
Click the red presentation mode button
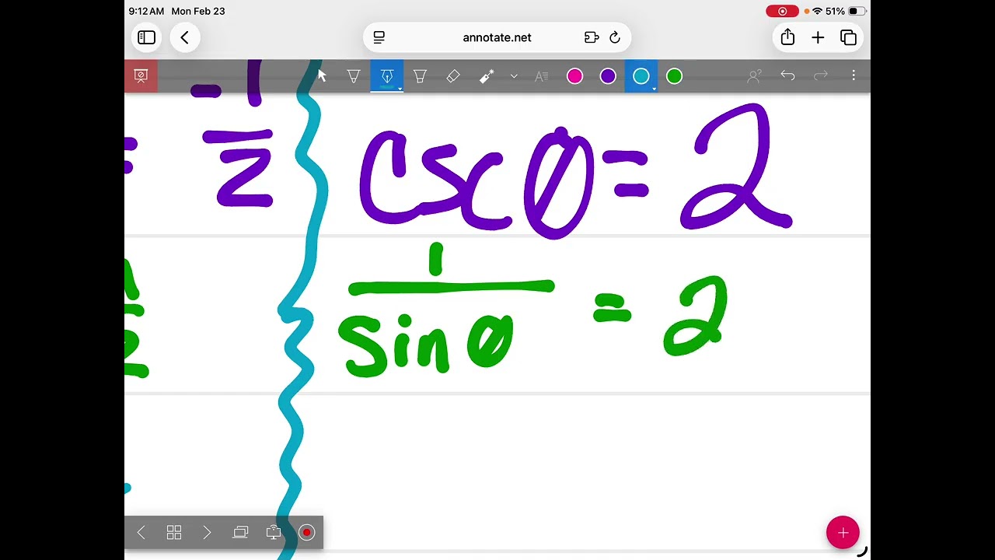tap(141, 75)
